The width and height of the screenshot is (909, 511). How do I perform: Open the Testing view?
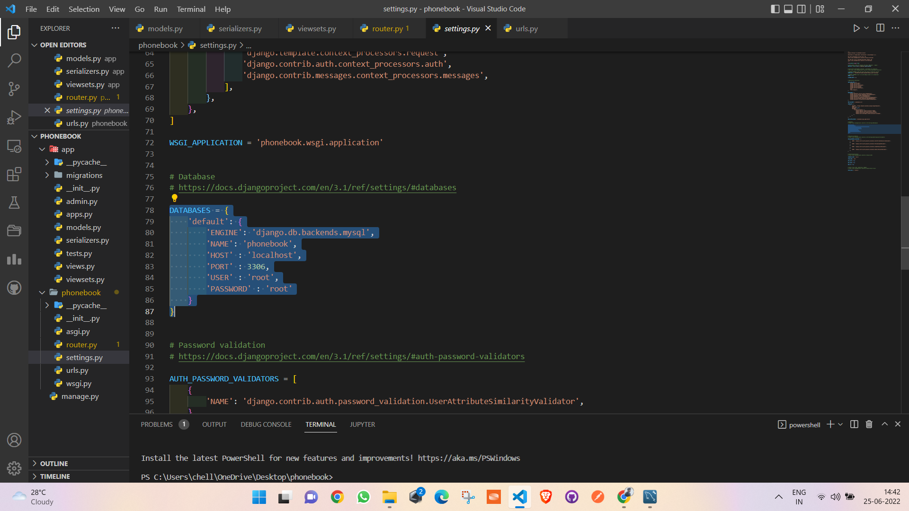click(14, 203)
